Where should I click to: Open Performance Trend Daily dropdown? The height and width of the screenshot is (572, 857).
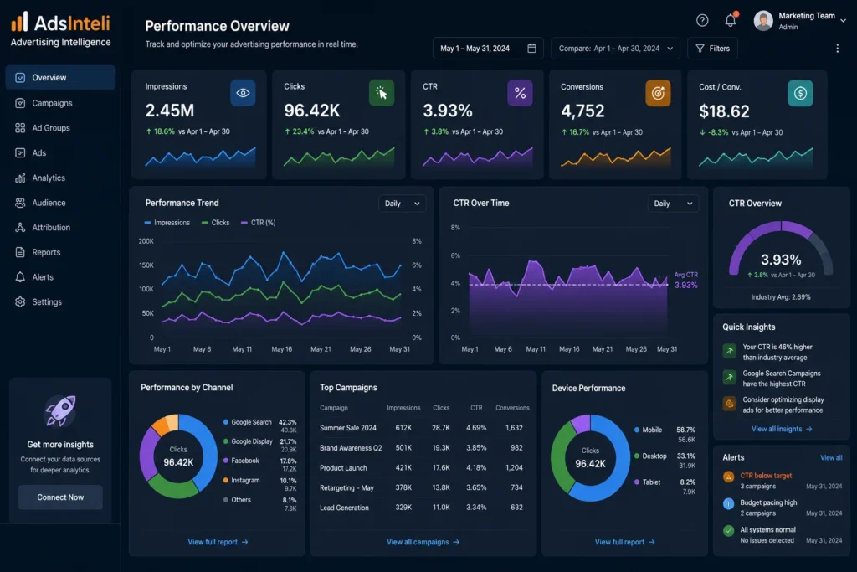[403, 204]
